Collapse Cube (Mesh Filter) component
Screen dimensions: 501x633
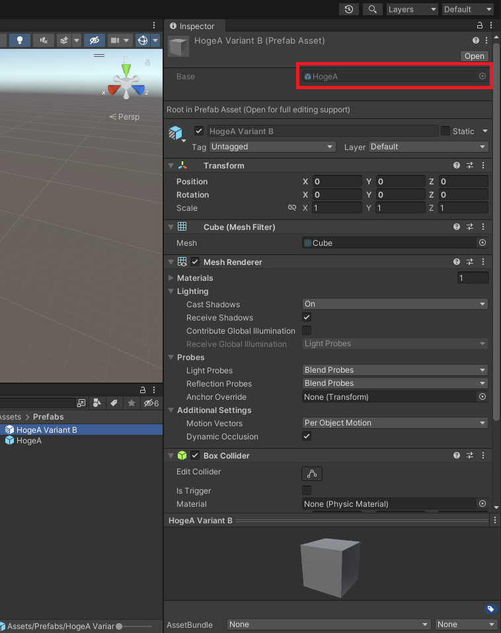(171, 227)
